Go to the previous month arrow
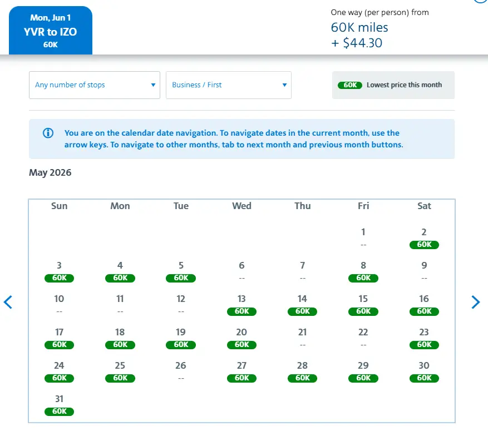The height and width of the screenshot is (431, 488). [8, 302]
